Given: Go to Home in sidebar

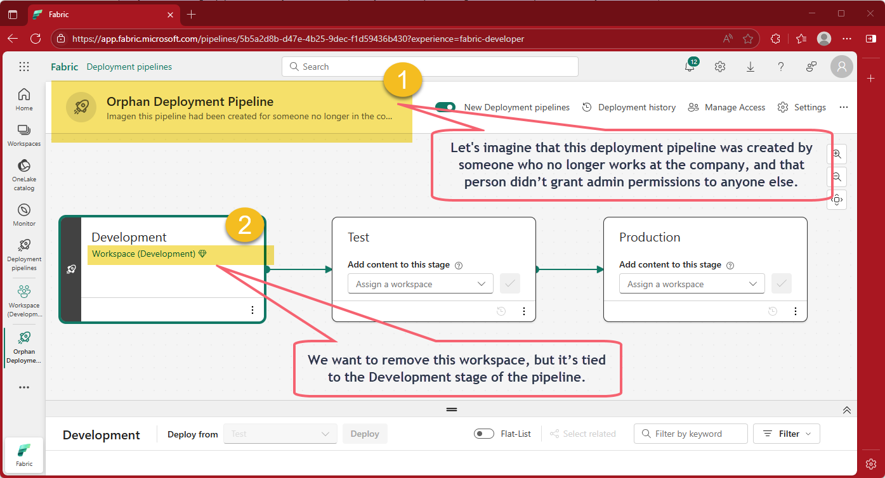Looking at the screenshot, I should coord(24,100).
